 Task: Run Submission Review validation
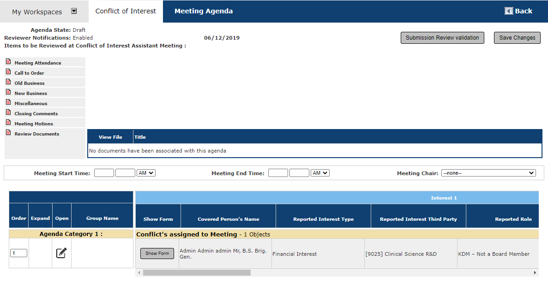point(442,38)
